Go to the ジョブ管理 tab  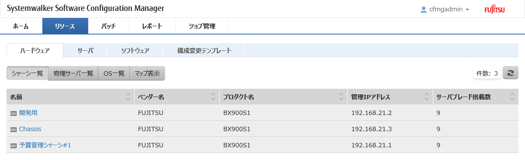(202, 26)
